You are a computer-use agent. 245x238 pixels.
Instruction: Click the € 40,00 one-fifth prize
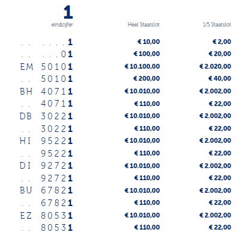pos(220,78)
